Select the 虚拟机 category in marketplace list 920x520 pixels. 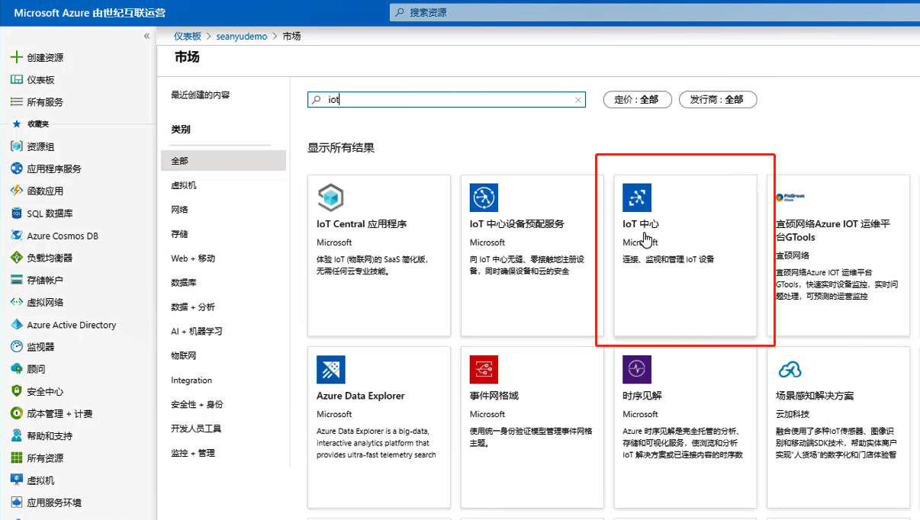pyautogui.click(x=184, y=185)
